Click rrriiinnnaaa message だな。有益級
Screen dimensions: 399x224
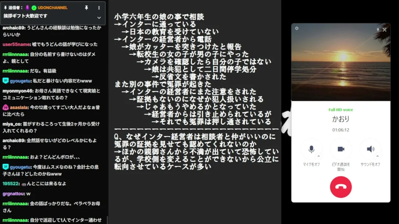coord(29,71)
